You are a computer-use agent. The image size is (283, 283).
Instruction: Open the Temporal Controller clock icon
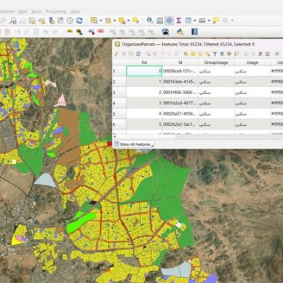coord(70,20)
